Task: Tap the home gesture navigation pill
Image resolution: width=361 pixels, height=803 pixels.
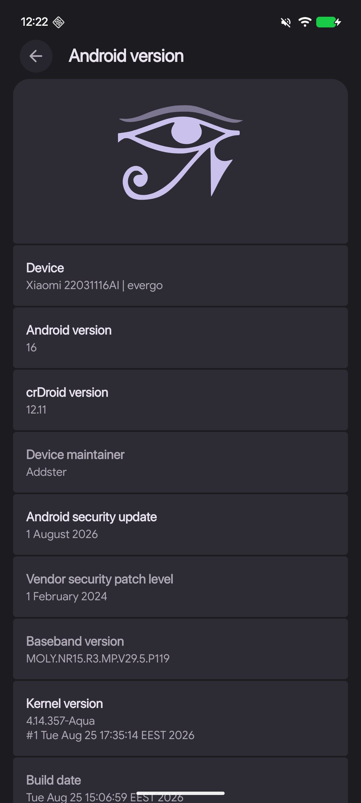Action: [x=180, y=793]
